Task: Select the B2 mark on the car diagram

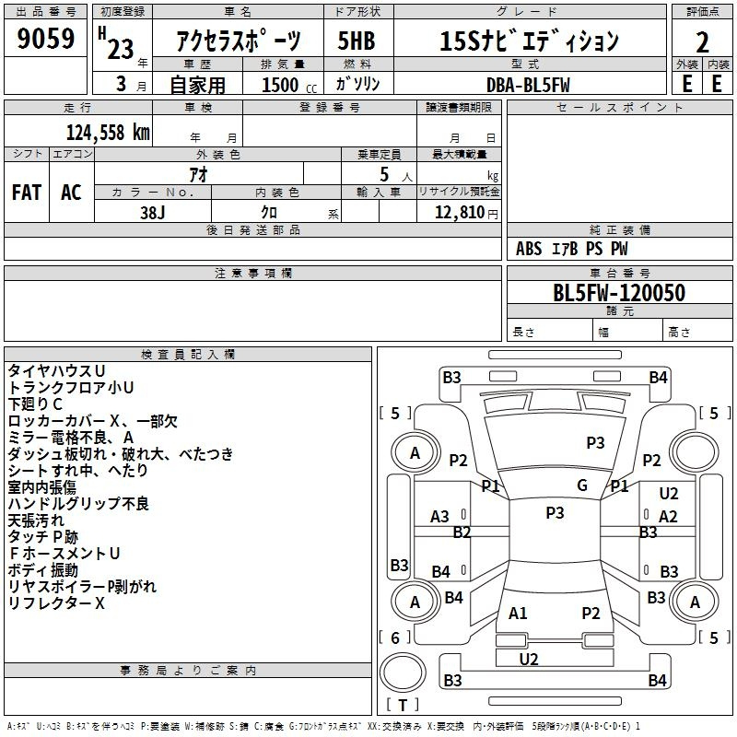Action: click(462, 532)
